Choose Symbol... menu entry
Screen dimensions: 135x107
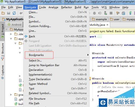pos(56,22)
